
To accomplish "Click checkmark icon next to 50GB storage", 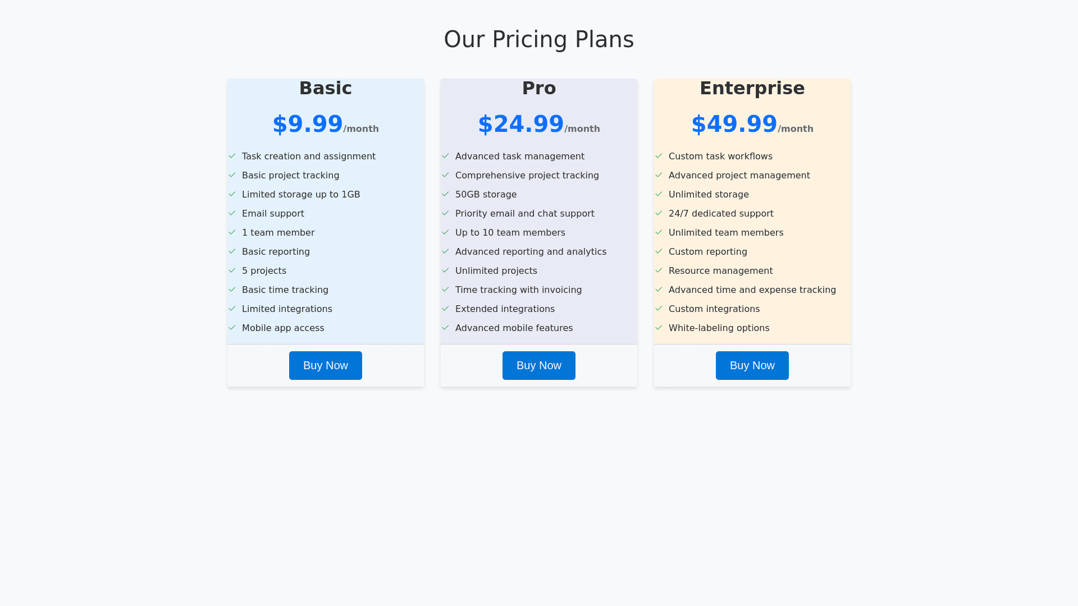I will pos(445,194).
